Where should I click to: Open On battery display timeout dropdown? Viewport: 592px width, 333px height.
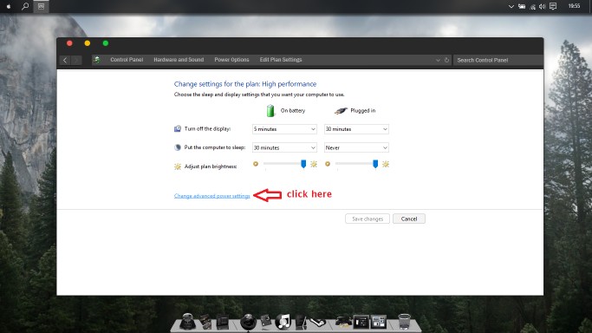pos(284,129)
